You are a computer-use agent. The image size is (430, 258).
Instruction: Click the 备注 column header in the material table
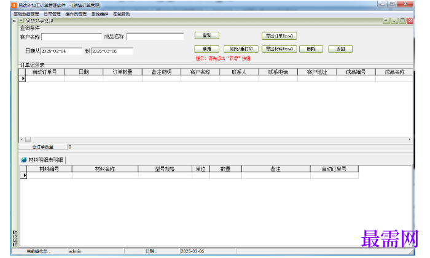coord(276,169)
